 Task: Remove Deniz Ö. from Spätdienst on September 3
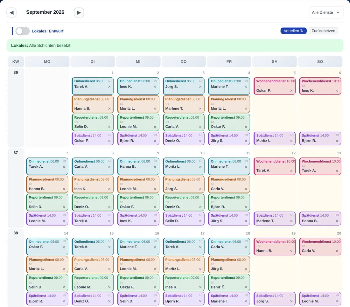(x=200, y=141)
